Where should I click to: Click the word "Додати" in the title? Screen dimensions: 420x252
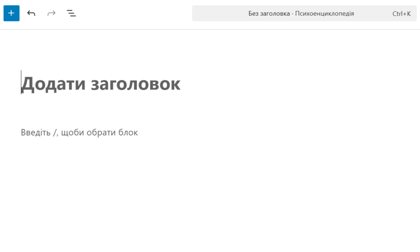tap(53, 84)
